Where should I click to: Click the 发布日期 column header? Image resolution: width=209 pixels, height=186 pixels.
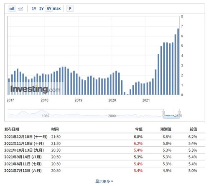click(12, 129)
